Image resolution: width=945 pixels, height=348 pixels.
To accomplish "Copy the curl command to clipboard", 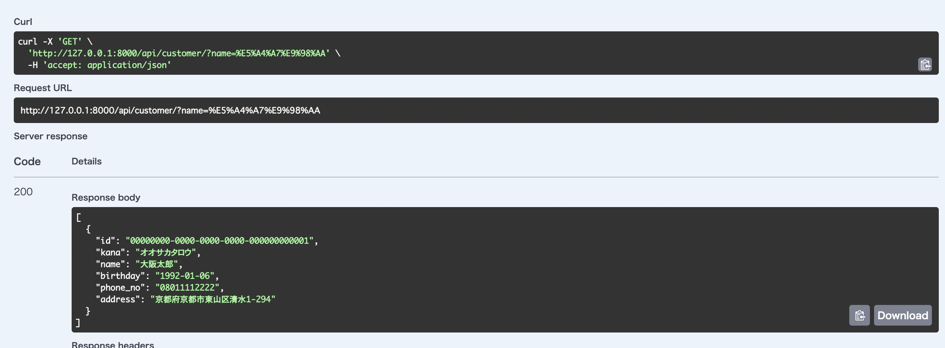I will click(x=925, y=65).
